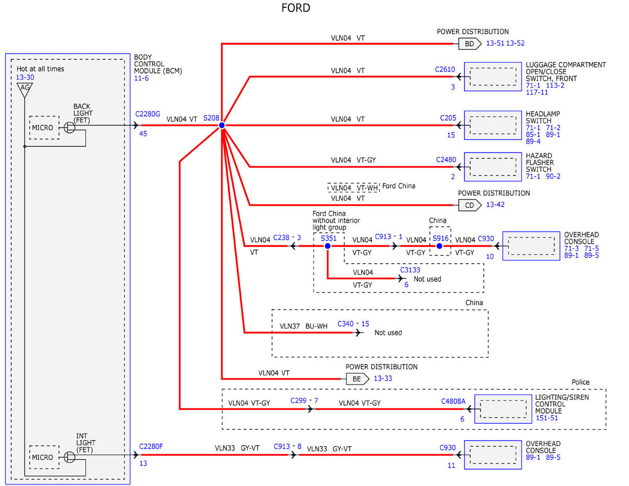Click the 'HEADLAMP SWITCH' label
The image size is (629, 486).
543,117
